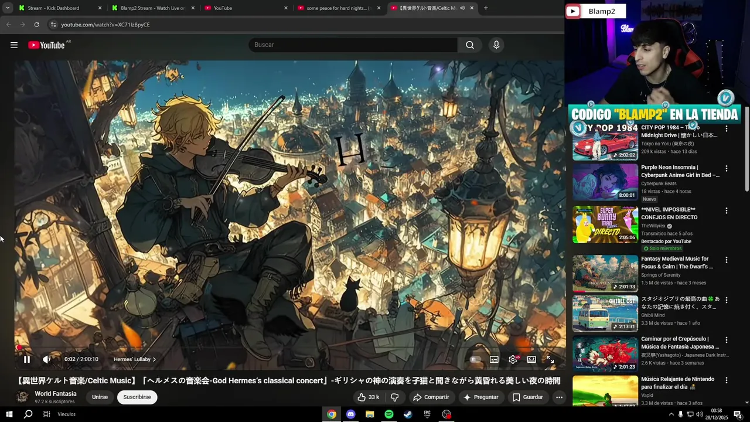Click the video progress bar
Screen dimensions: 750x422
pyautogui.click(x=290, y=348)
